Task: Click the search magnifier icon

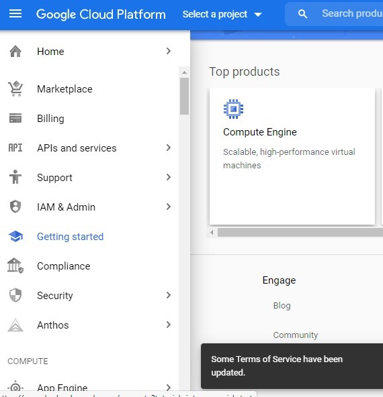Action: [302, 14]
